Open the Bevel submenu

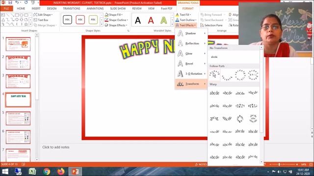click(191, 64)
